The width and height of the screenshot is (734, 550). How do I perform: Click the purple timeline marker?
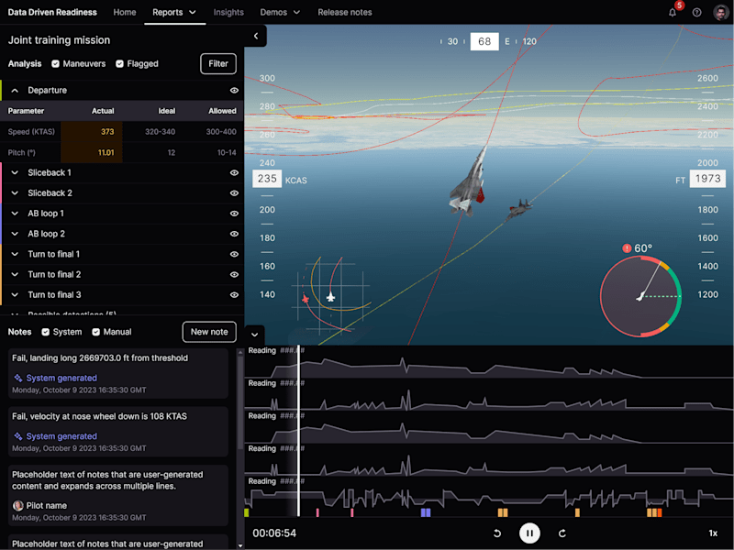(x=426, y=512)
